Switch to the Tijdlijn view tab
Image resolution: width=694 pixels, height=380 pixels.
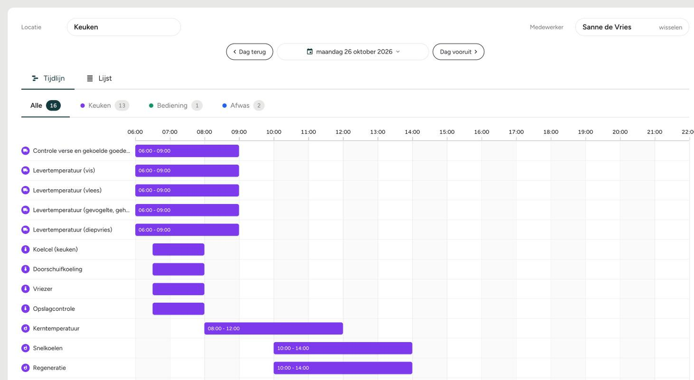pyautogui.click(x=48, y=78)
